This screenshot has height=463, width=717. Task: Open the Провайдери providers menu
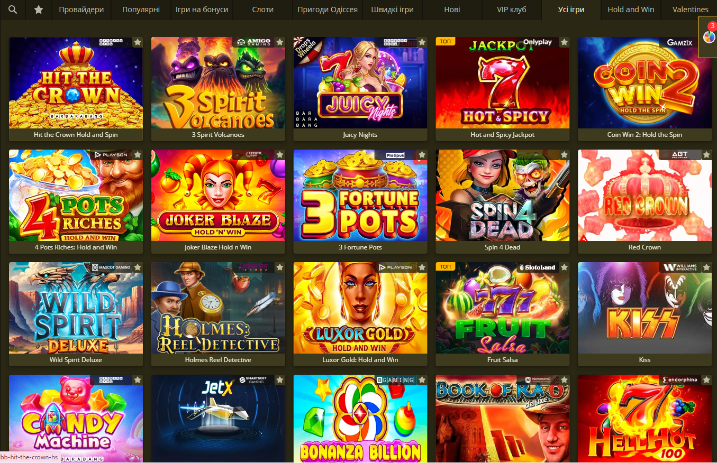[81, 10]
